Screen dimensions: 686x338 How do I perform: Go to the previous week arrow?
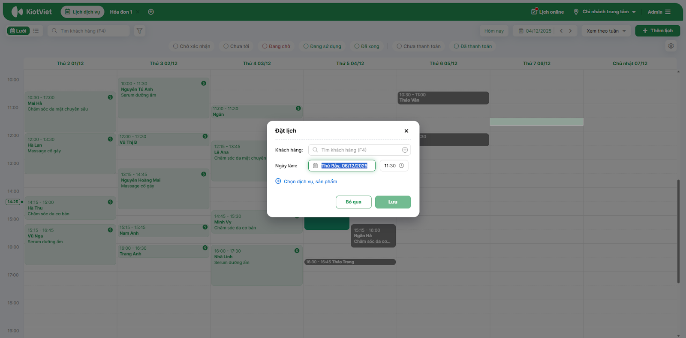point(561,31)
